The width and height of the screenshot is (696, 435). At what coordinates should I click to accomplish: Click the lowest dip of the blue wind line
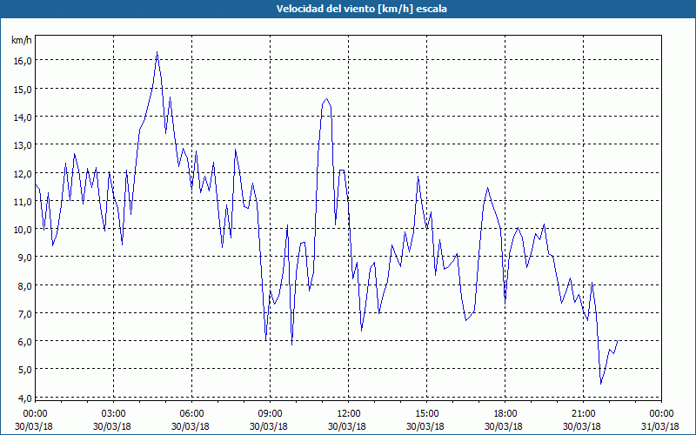click(x=601, y=384)
